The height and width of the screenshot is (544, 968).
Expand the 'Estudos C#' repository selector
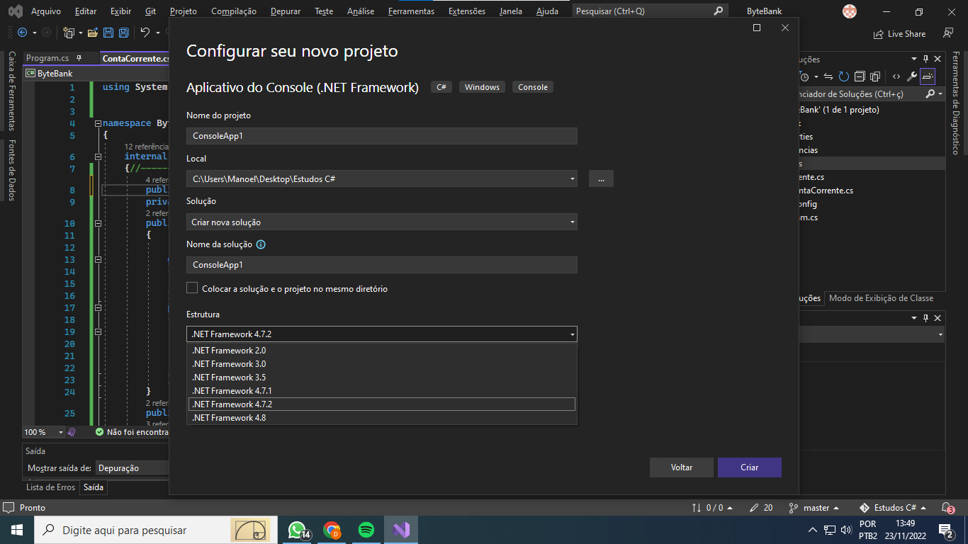point(893,508)
